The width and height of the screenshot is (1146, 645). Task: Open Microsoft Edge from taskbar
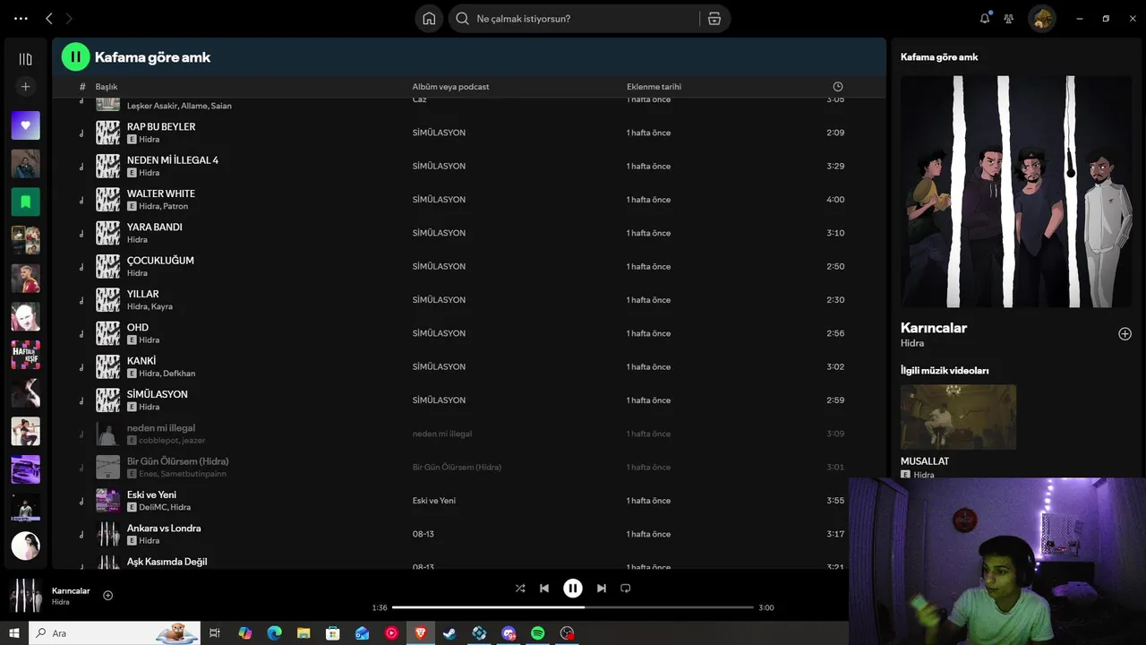tap(274, 633)
